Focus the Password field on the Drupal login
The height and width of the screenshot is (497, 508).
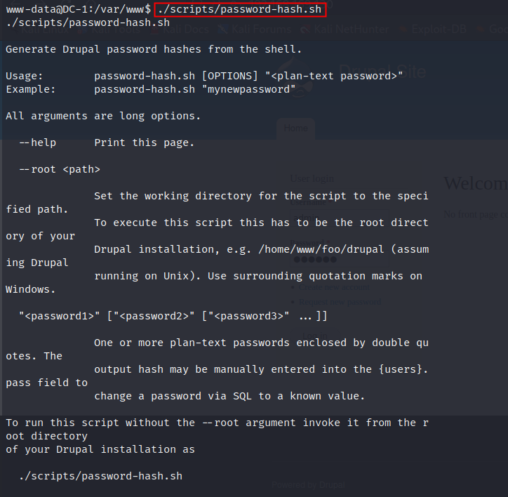340,259
